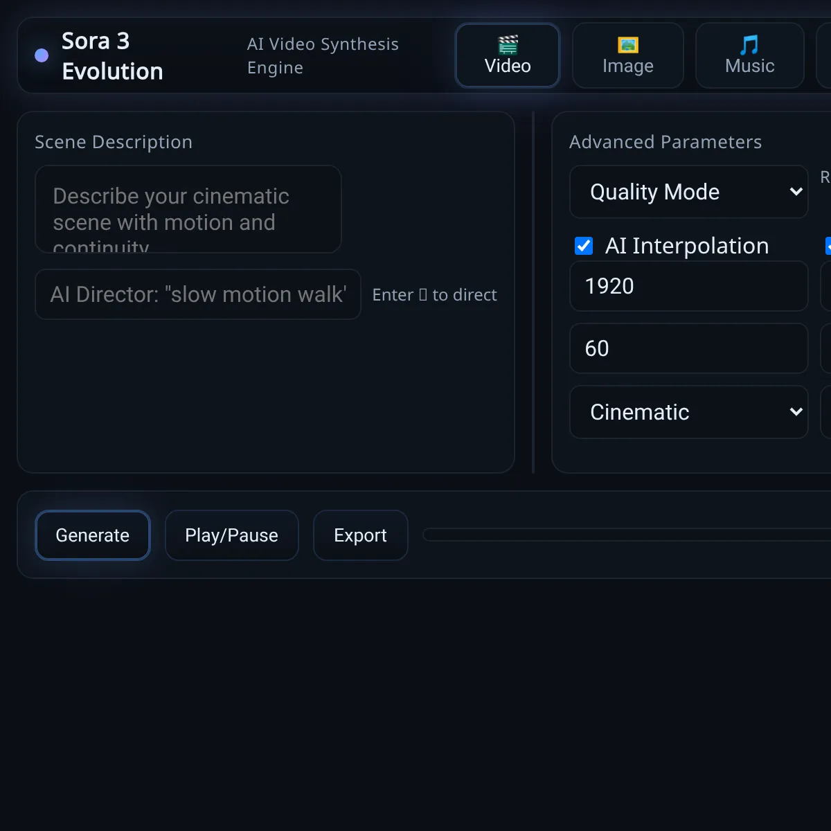
Task: Click the clapperboard icon on Video tab
Action: click(x=508, y=45)
